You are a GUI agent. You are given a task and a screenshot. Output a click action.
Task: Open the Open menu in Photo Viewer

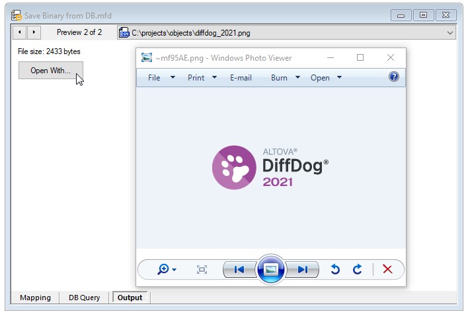pos(326,78)
